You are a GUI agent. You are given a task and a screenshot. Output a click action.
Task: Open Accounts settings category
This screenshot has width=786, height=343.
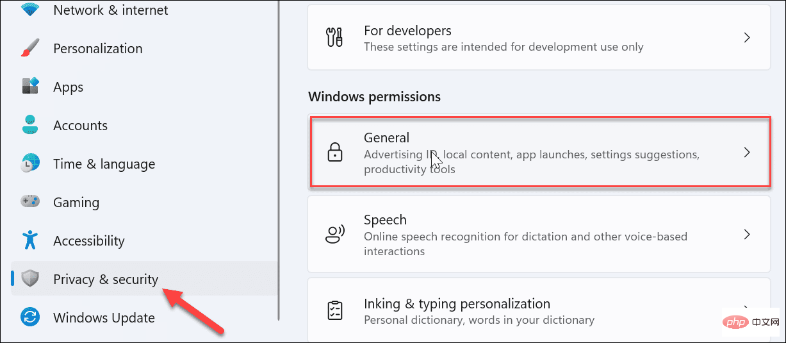(x=80, y=126)
